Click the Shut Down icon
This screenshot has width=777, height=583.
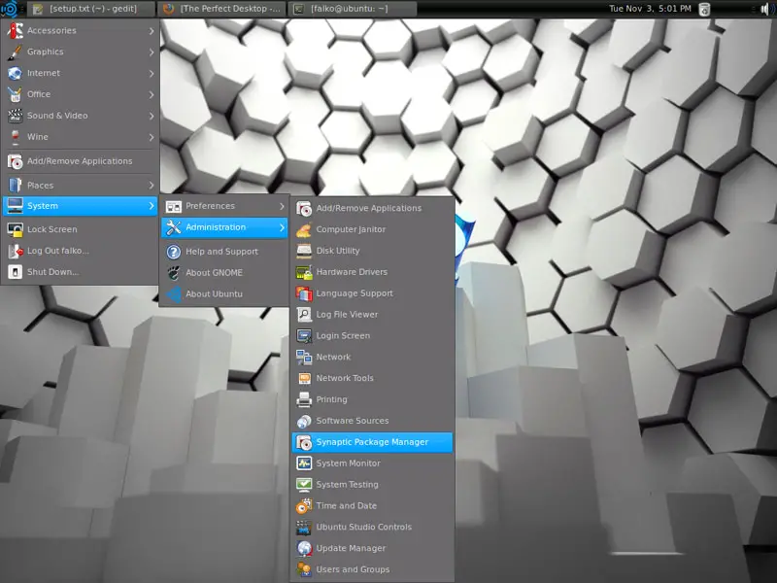coord(15,272)
